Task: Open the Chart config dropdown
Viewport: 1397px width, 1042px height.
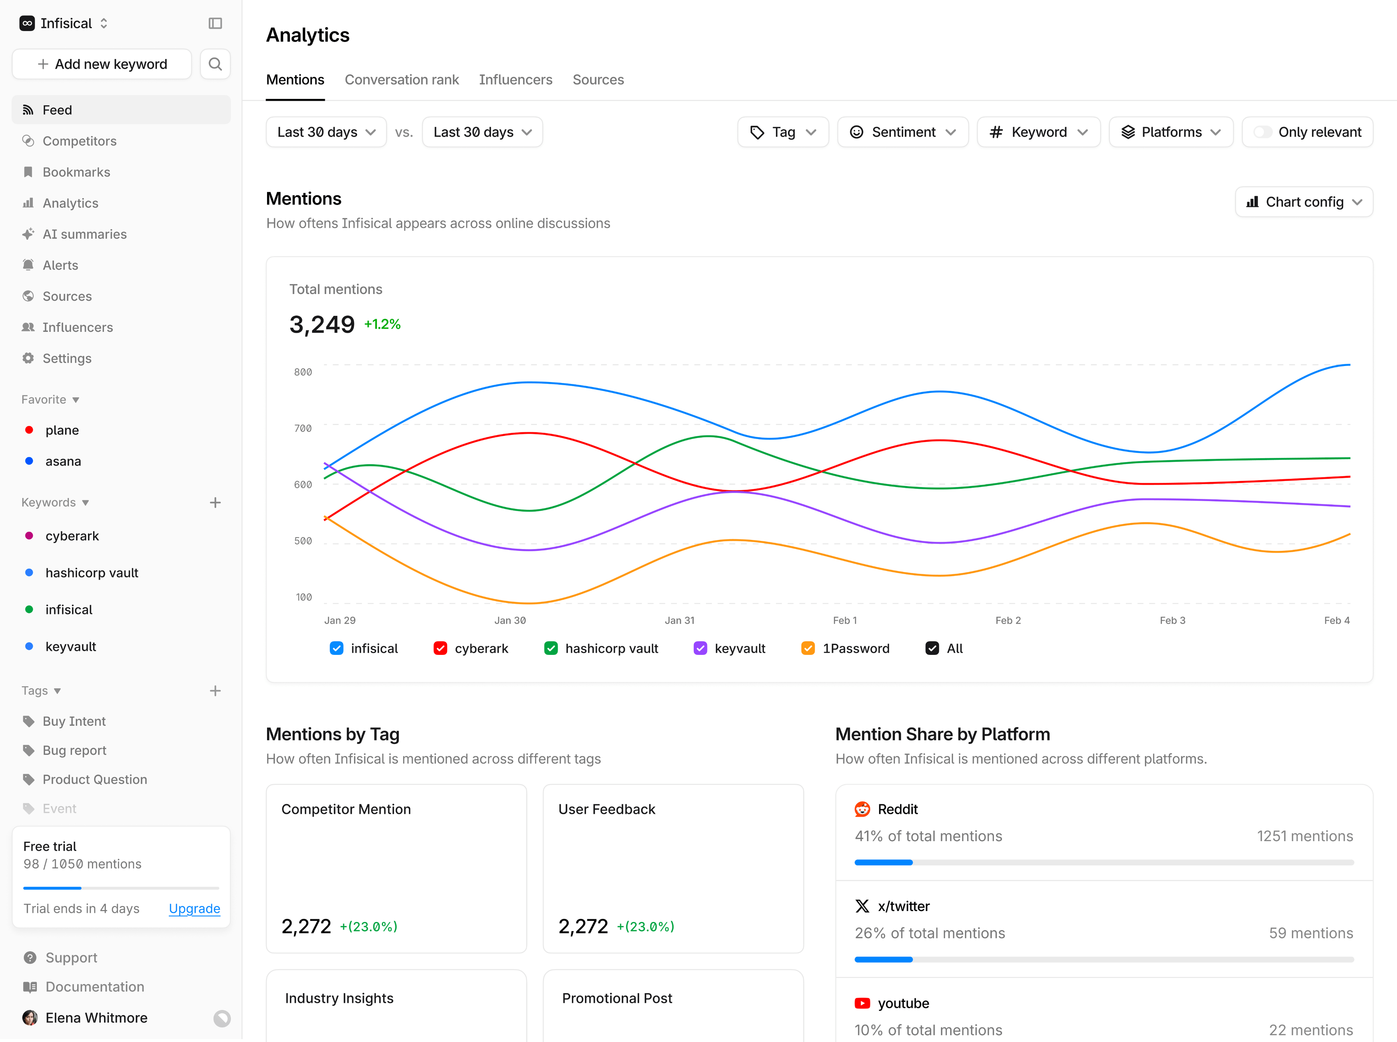Action: (x=1304, y=202)
